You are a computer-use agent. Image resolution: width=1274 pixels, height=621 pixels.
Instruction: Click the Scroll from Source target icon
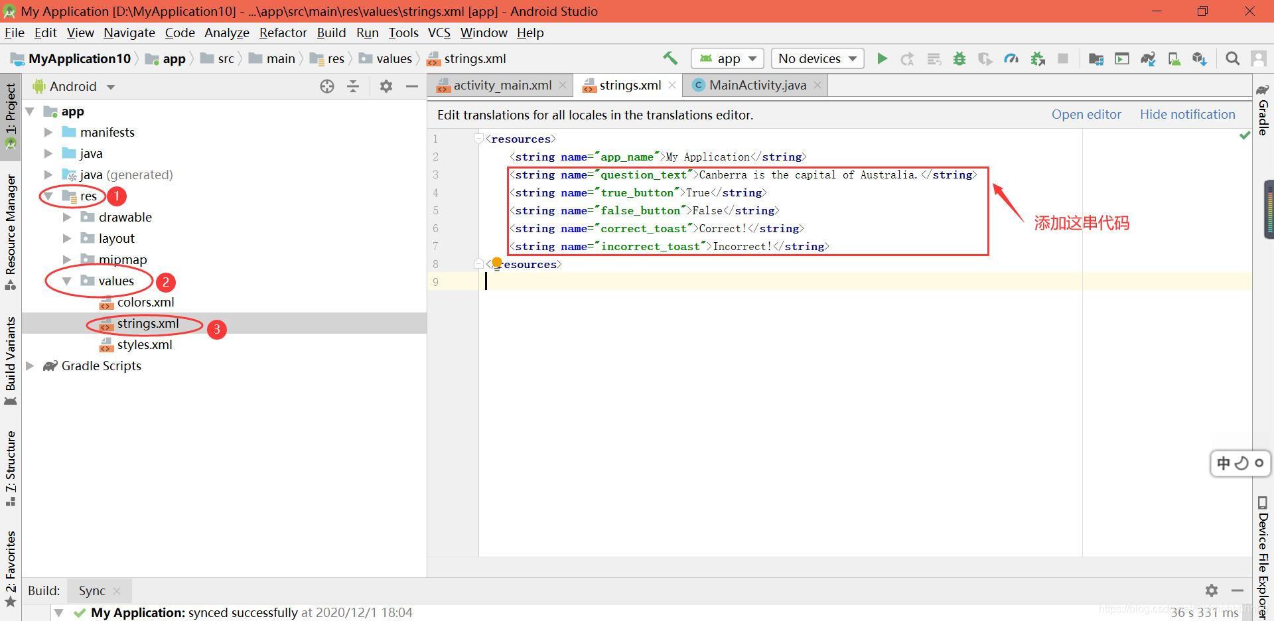(x=327, y=86)
